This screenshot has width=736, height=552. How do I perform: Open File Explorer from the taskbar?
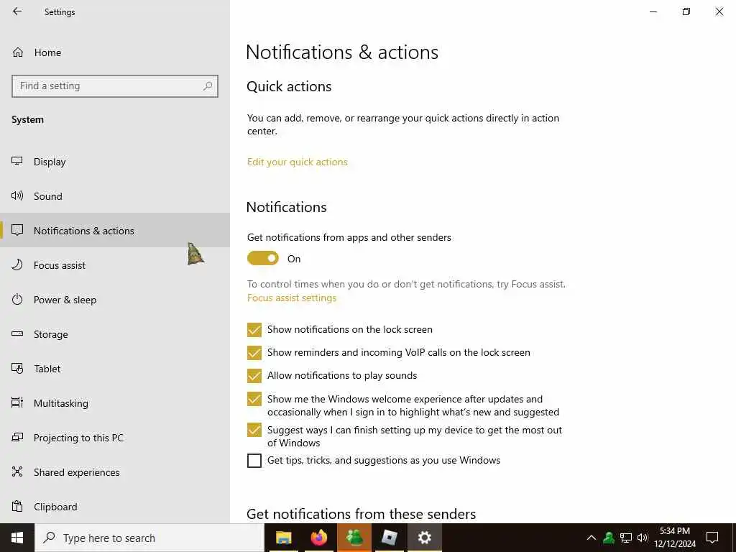(x=283, y=538)
